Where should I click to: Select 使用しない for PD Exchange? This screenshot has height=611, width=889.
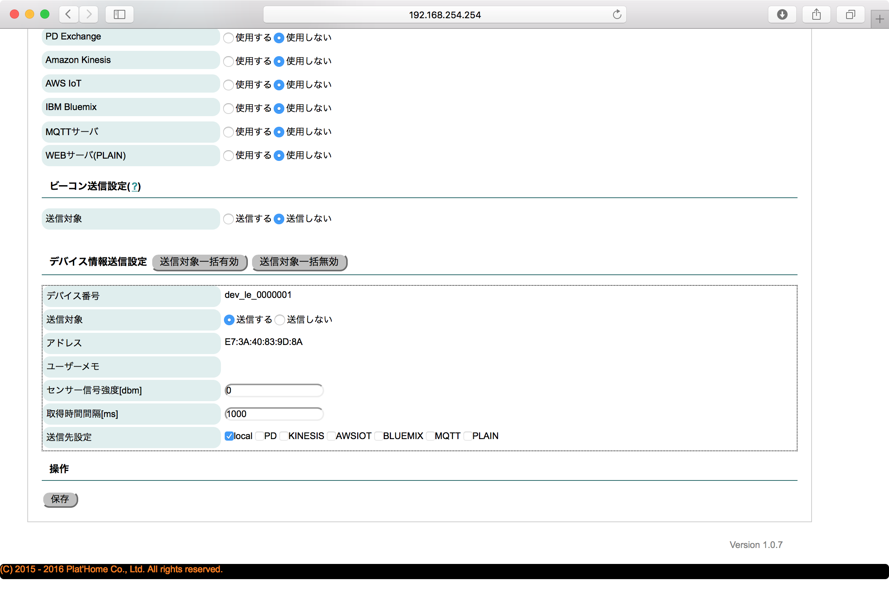pos(279,38)
